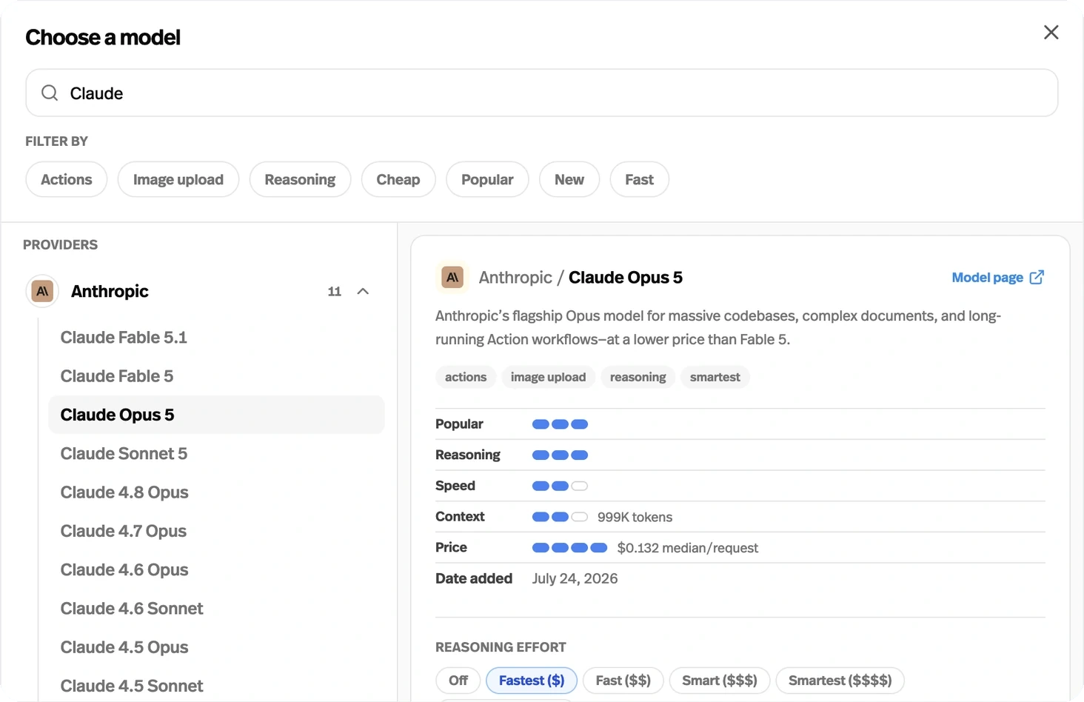Click the Speed rating indicator
Viewport: 1084px width, 702px height.
point(560,486)
